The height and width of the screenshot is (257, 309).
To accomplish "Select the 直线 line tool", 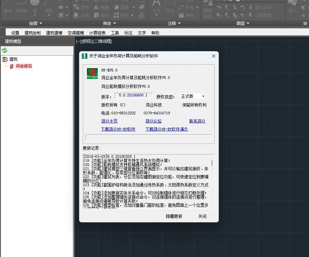I will point(8,7).
